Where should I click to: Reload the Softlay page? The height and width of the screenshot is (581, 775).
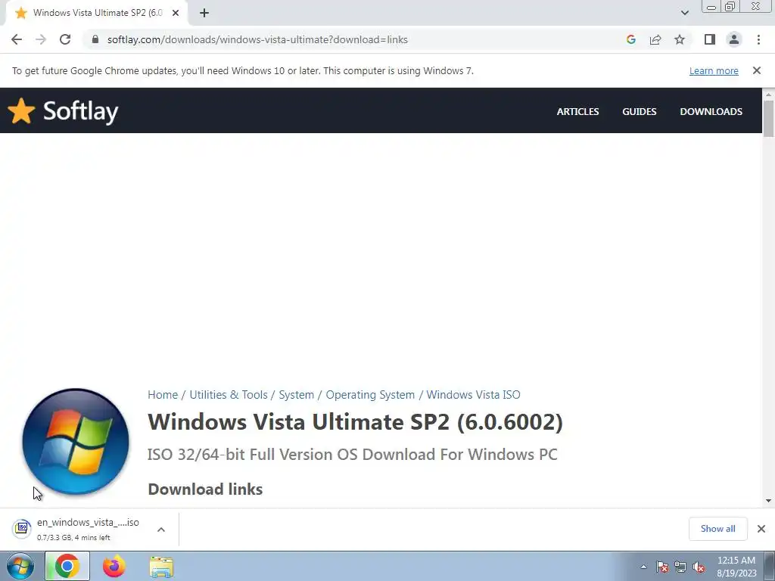point(65,39)
